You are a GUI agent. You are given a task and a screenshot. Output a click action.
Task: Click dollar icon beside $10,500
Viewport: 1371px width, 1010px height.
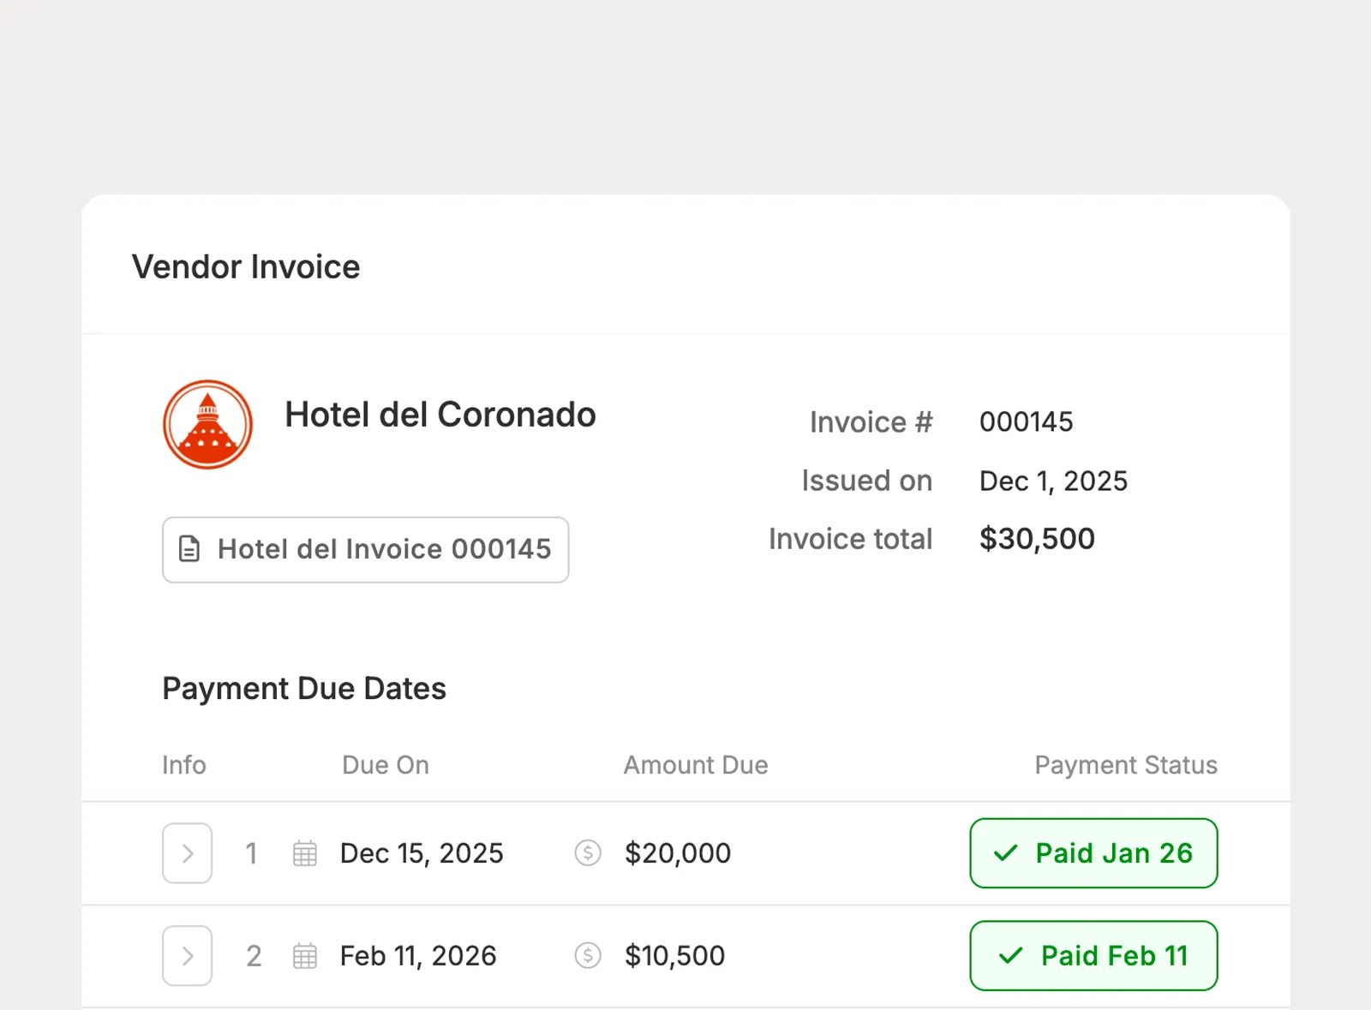click(588, 956)
